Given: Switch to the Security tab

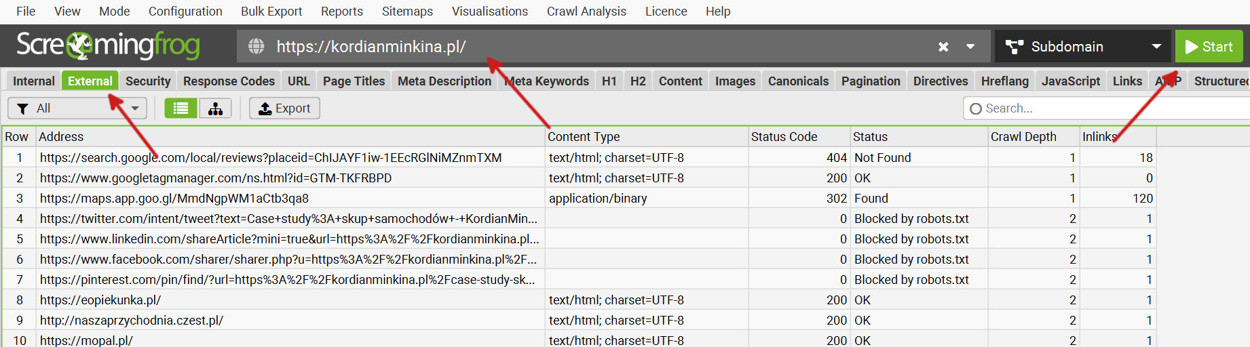Looking at the screenshot, I should 148,81.
